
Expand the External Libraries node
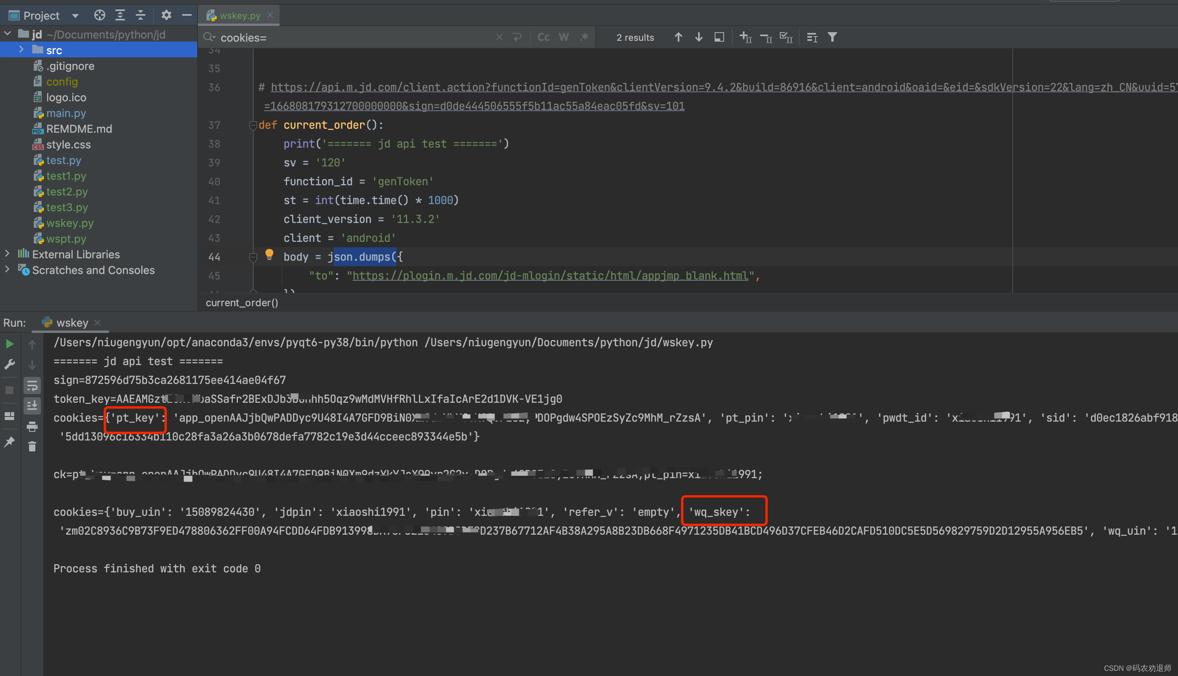pos(7,254)
